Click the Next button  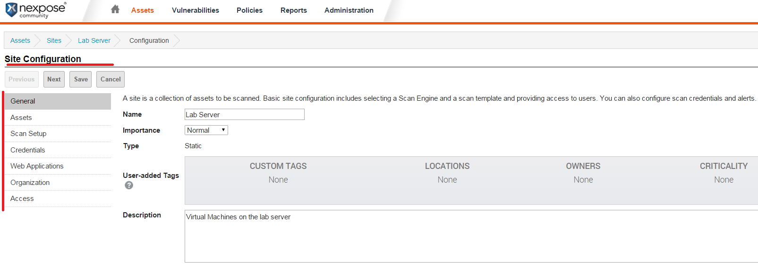pyautogui.click(x=54, y=80)
